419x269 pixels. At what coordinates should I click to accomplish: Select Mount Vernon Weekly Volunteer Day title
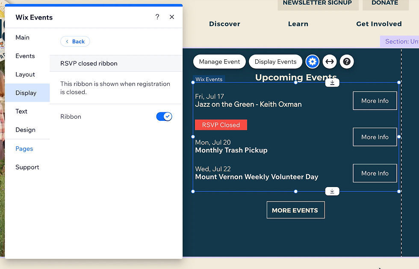coord(257,177)
